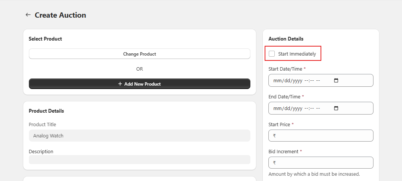This screenshot has height=181, width=402.
Task: Focus the Bid Increment input field
Action: tap(323, 163)
